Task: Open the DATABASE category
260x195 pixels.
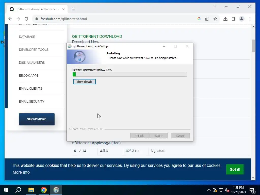Action: (27, 37)
